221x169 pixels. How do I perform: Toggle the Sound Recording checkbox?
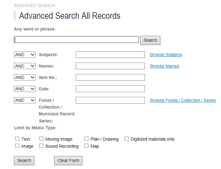41,146
